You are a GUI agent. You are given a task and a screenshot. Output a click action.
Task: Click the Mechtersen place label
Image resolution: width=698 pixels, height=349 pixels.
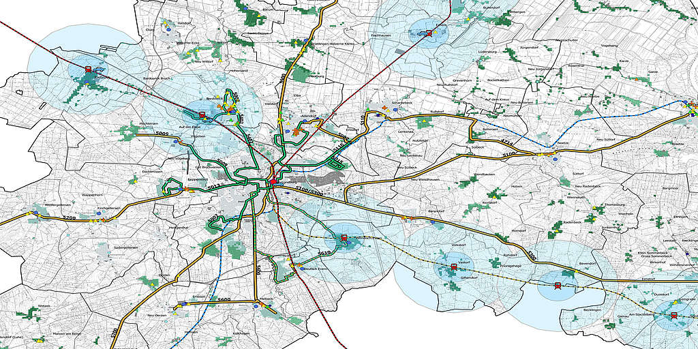point(149,123)
